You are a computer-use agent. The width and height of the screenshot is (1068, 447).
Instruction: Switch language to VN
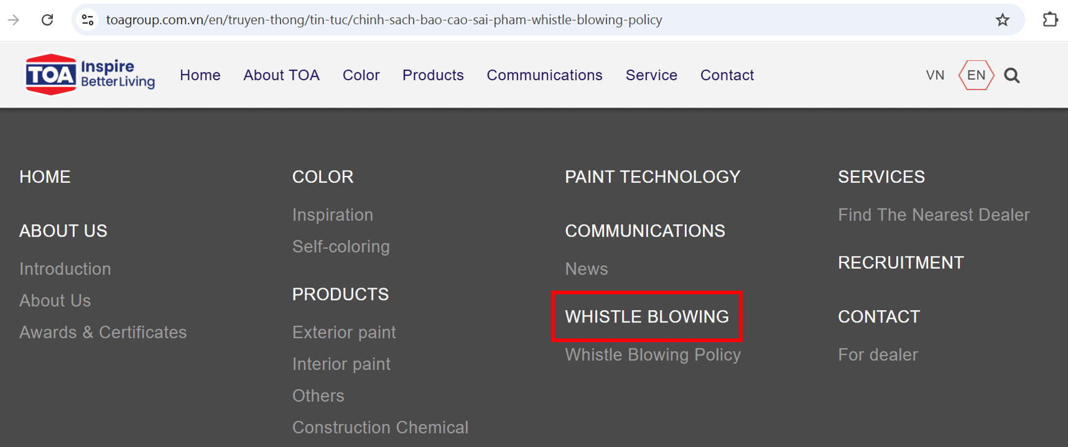(935, 75)
